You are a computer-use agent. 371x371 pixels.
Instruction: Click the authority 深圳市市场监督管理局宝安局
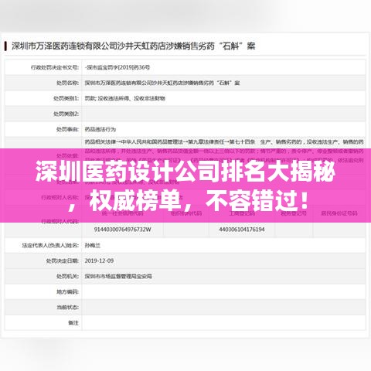(x=118, y=276)
